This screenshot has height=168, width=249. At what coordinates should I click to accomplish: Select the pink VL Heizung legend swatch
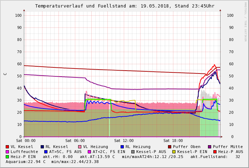[80, 147]
